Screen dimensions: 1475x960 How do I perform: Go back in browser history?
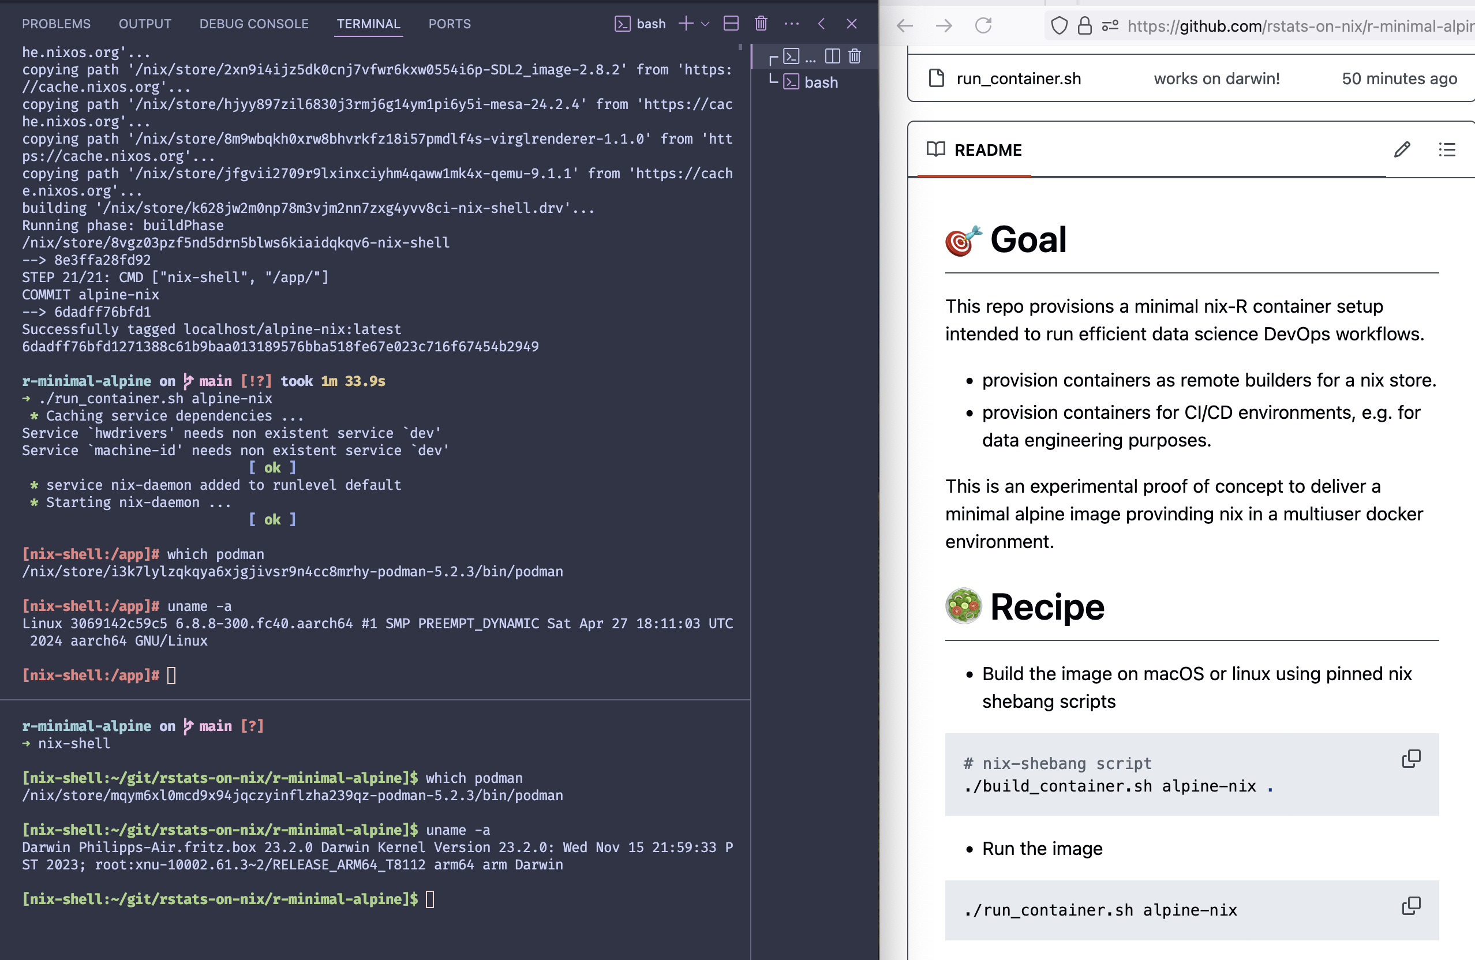(905, 25)
